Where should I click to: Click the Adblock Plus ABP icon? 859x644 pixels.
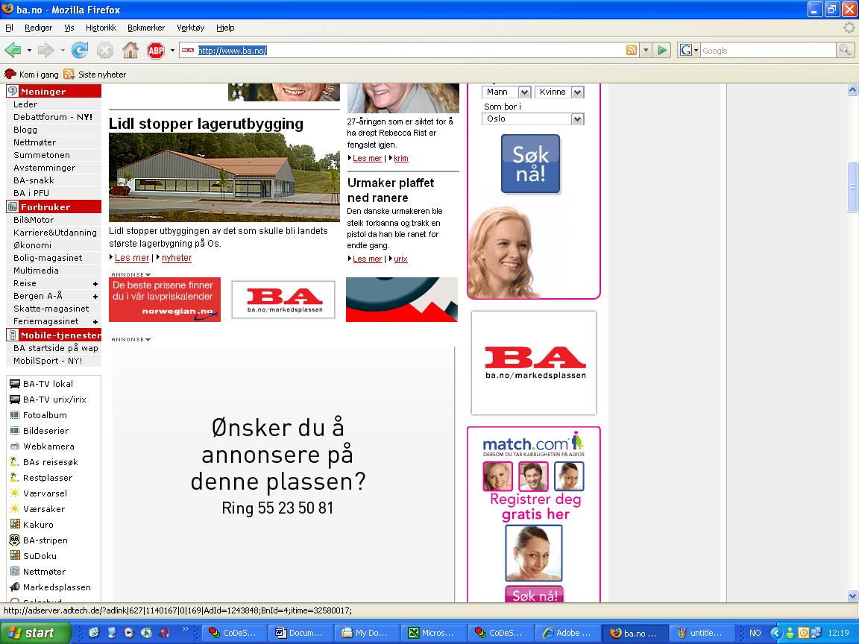pyautogui.click(x=156, y=51)
